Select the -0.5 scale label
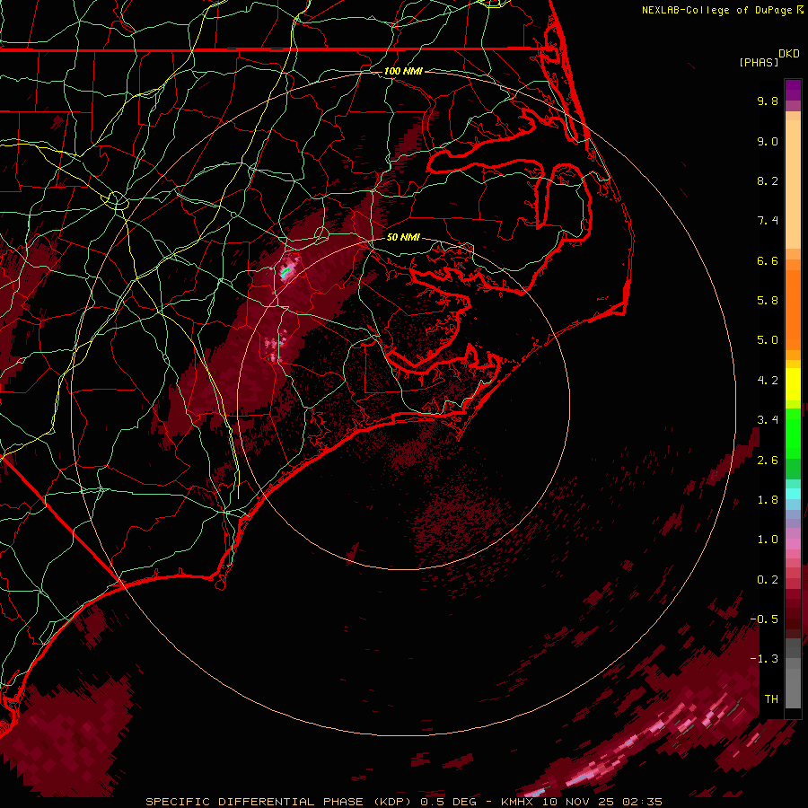The height and width of the screenshot is (808, 808). (764, 619)
